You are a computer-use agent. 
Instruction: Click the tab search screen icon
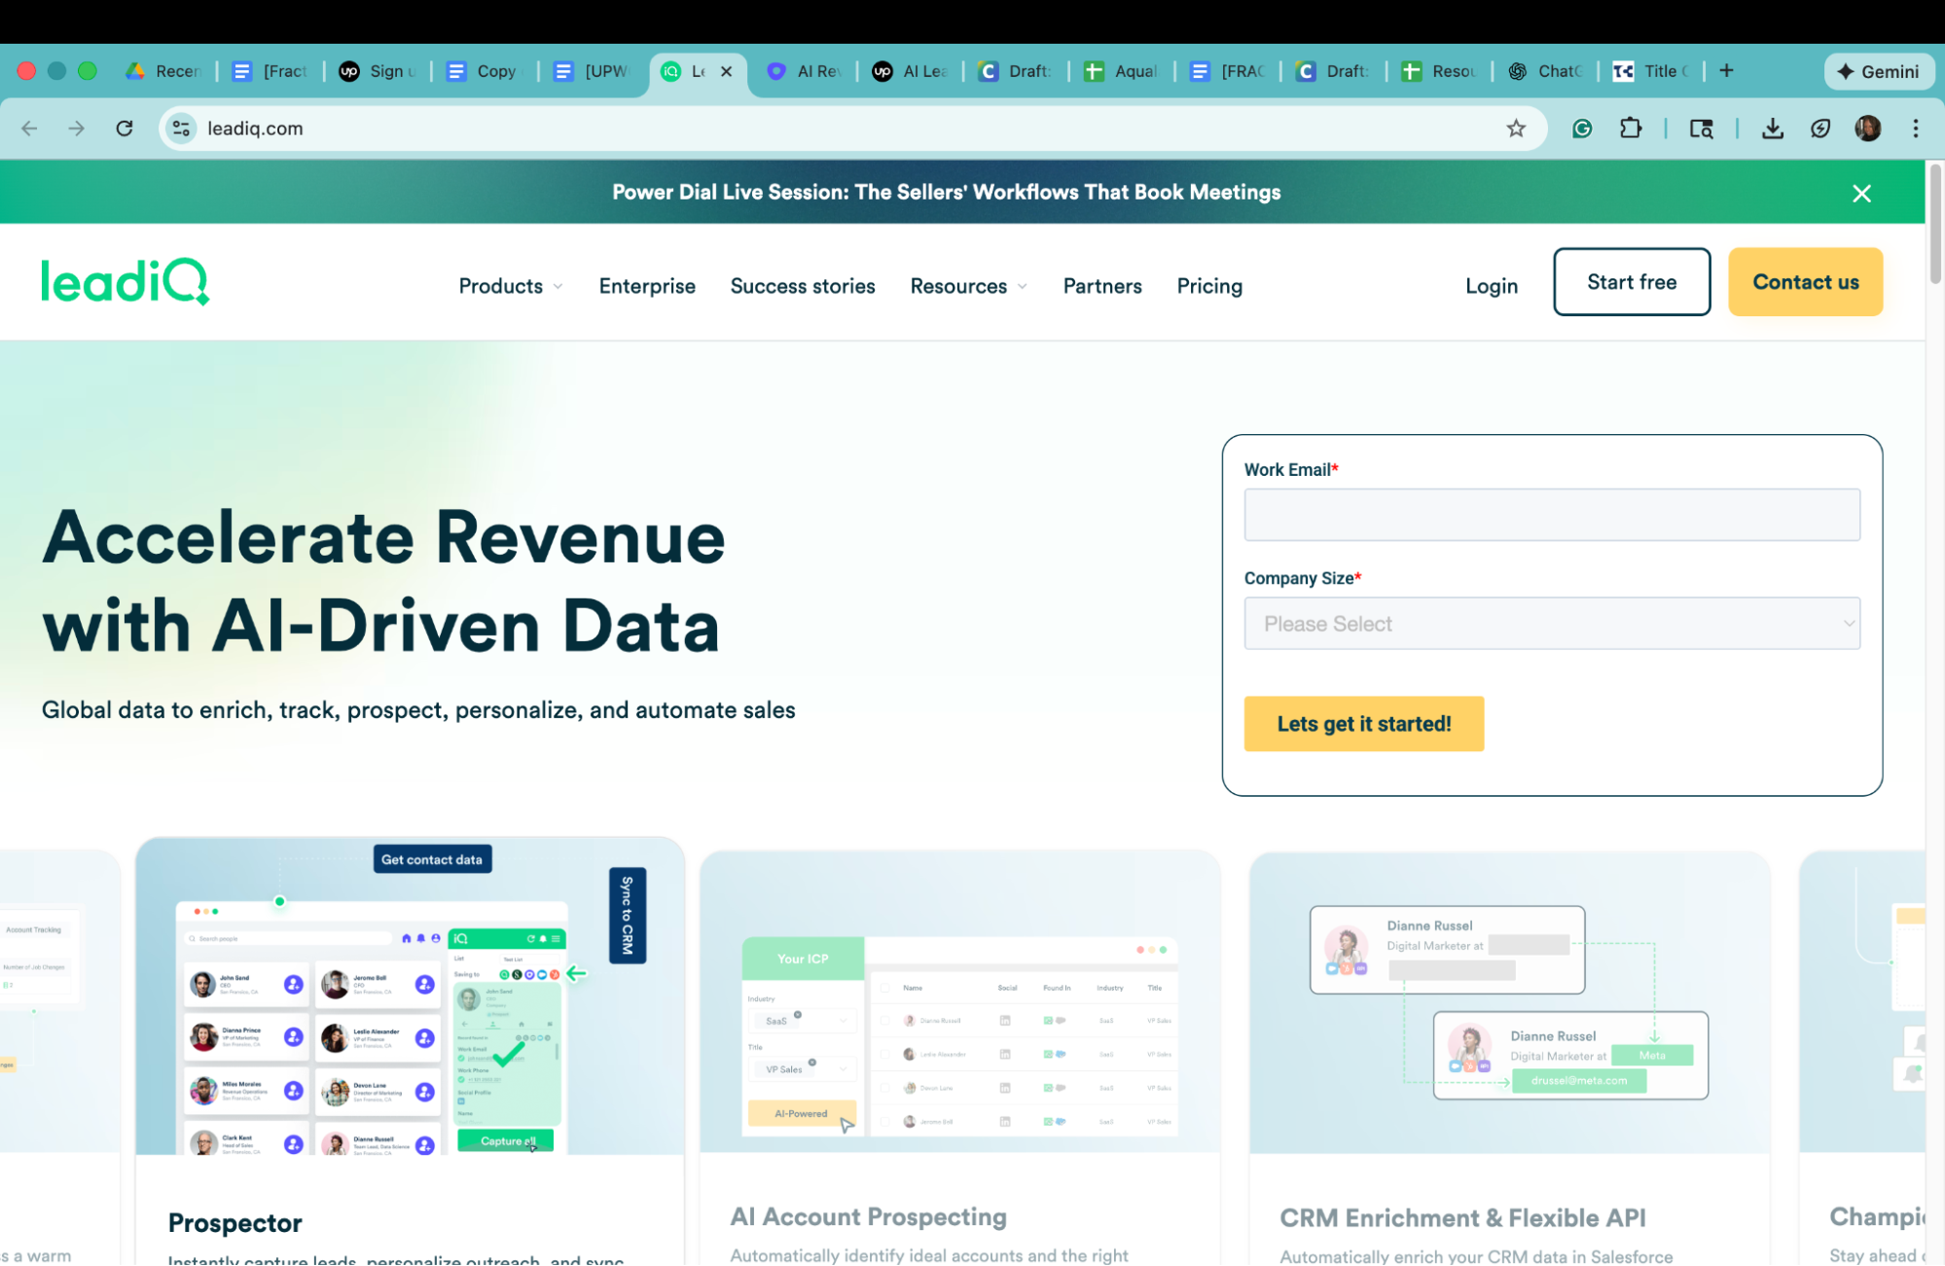tap(1701, 128)
